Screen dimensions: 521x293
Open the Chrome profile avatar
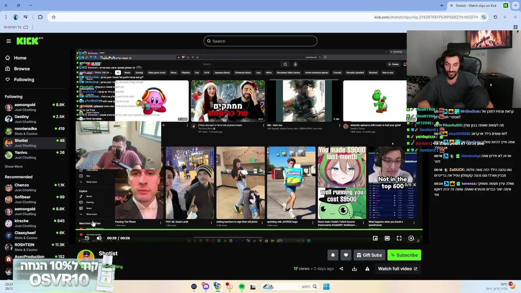click(x=15, y=17)
